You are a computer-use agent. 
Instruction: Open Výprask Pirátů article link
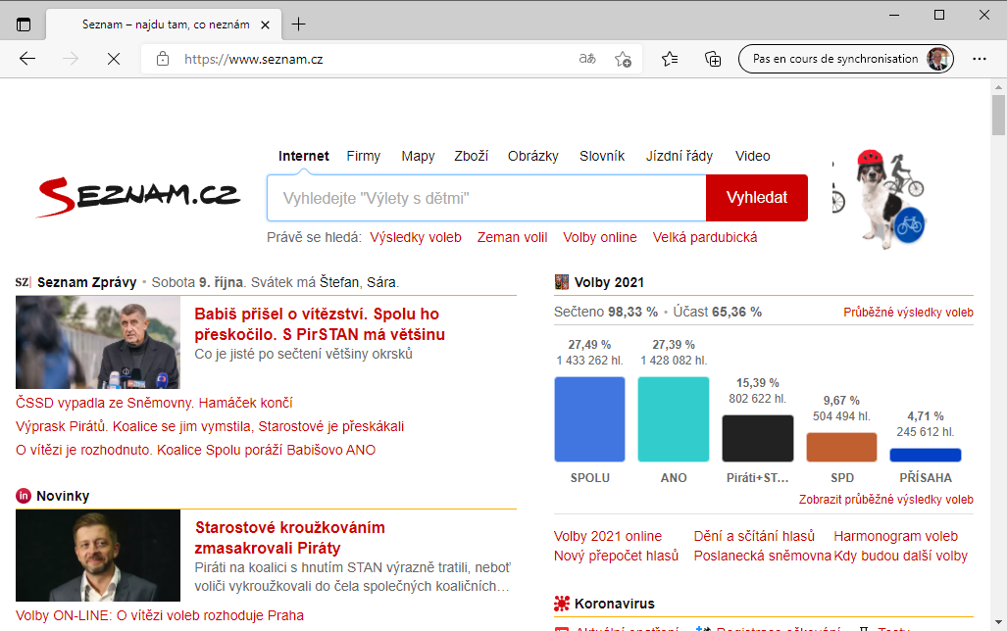[210, 426]
